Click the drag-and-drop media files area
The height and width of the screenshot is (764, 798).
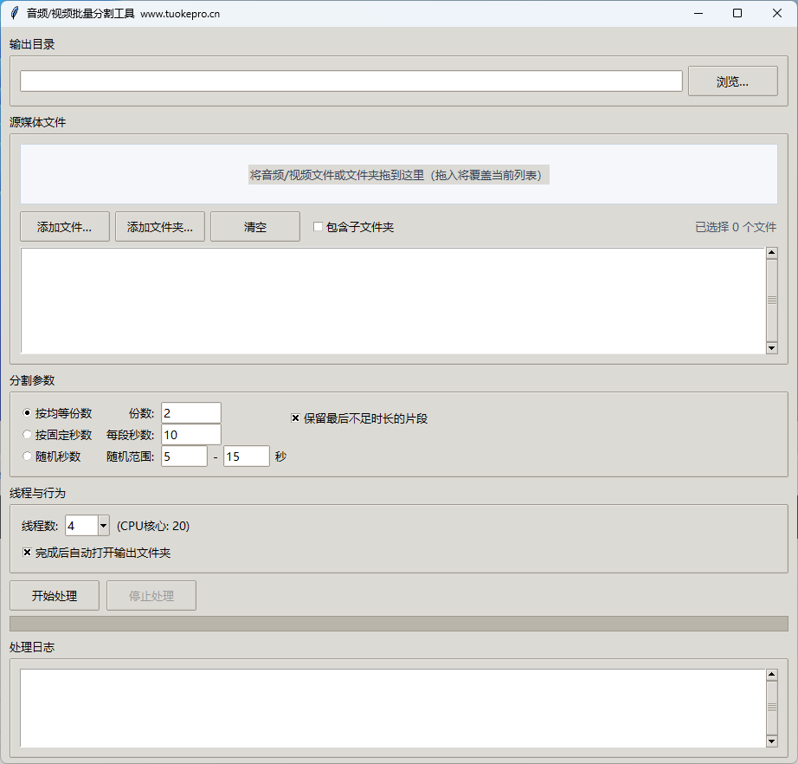tap(398, 174)
